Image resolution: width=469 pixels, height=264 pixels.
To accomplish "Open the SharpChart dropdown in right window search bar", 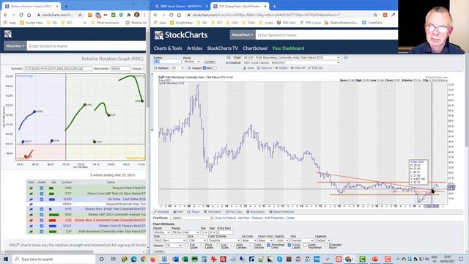I will click(x=243, y=35).
